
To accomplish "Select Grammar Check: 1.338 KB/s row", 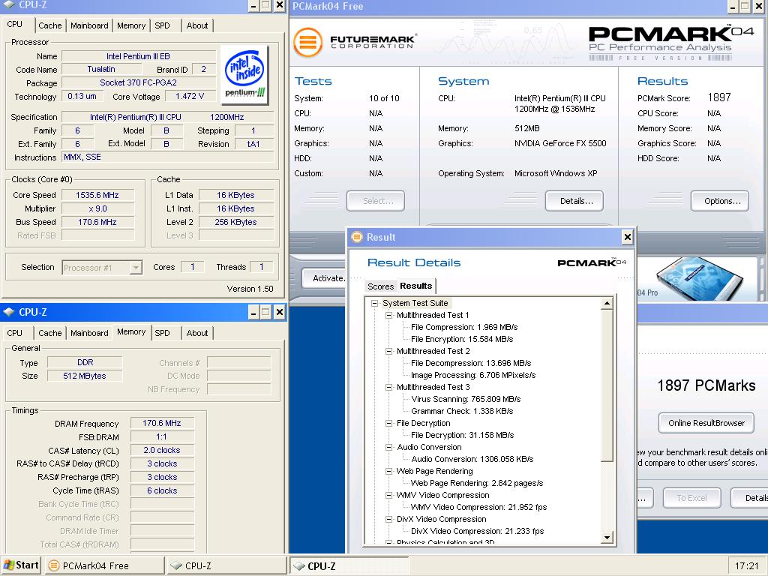I will 462,411.
